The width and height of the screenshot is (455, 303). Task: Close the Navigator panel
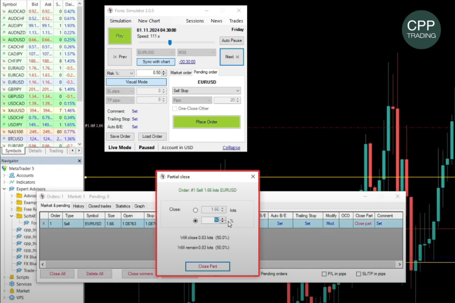[80, 161]
